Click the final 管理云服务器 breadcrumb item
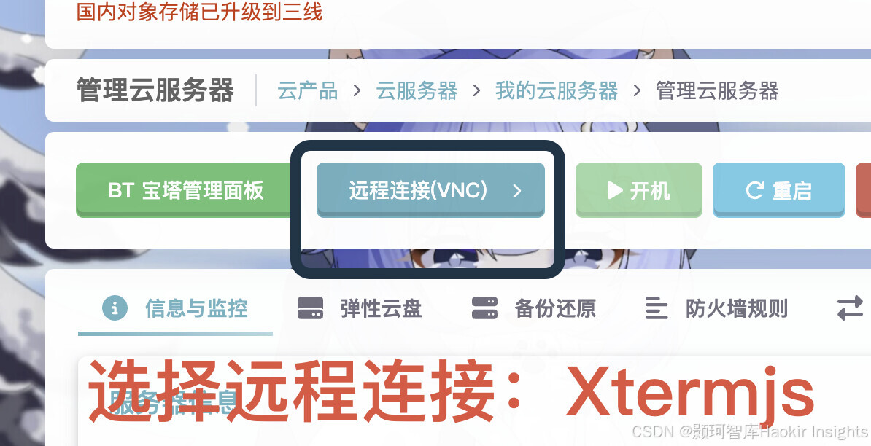The width and height of the screenshot is (871, 446). [717, 90]
